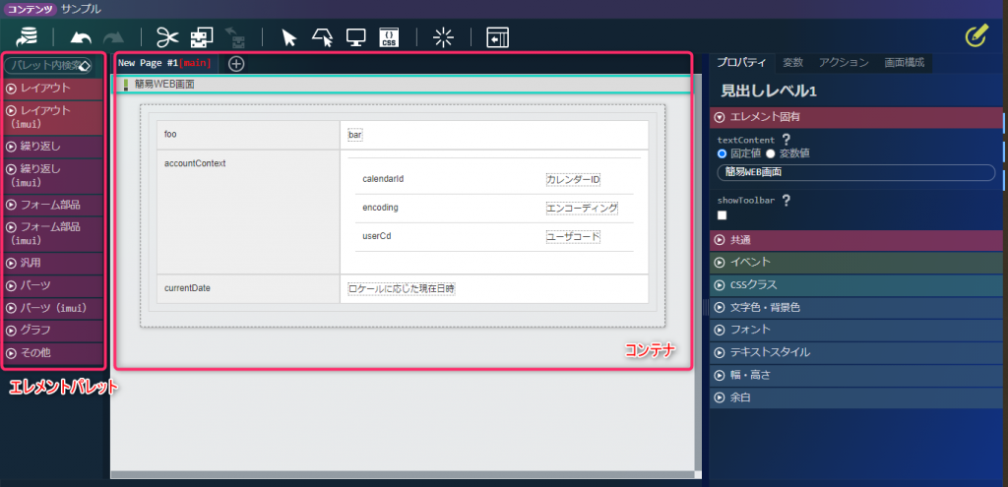Undo the last action with the left arrow
Screen dimensions: 1008x487
81,38
